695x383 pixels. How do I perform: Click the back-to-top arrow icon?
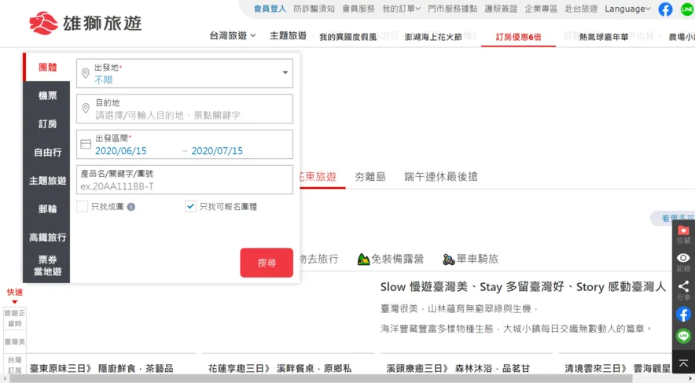[x=683, y=363]
